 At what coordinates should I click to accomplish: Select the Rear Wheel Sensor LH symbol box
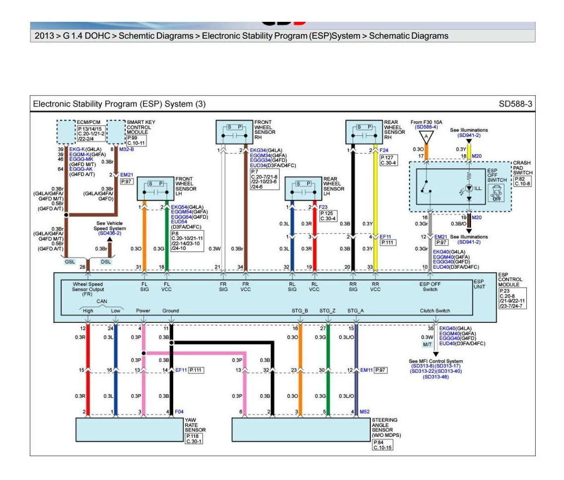click(x=303, y=188)
